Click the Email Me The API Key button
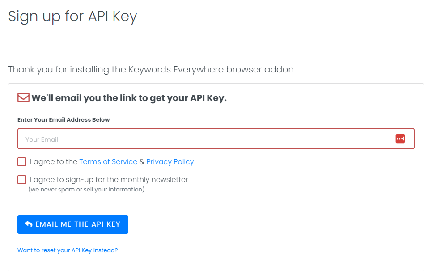 [x=73, y=224]
